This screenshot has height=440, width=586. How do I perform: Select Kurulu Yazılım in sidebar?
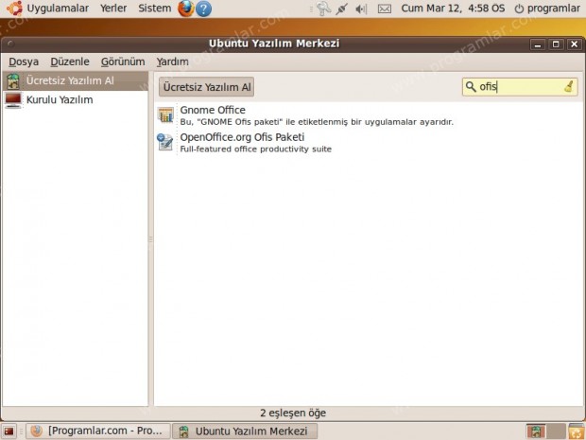coord(76,100)
